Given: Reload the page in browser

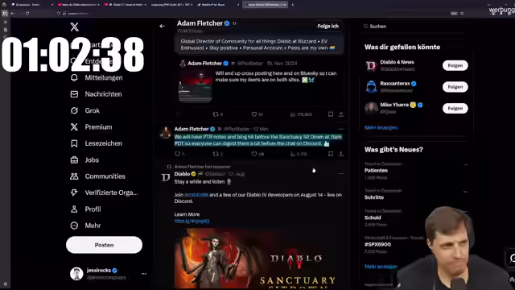Looking at the screenshot, I should (x=27, y=14).
